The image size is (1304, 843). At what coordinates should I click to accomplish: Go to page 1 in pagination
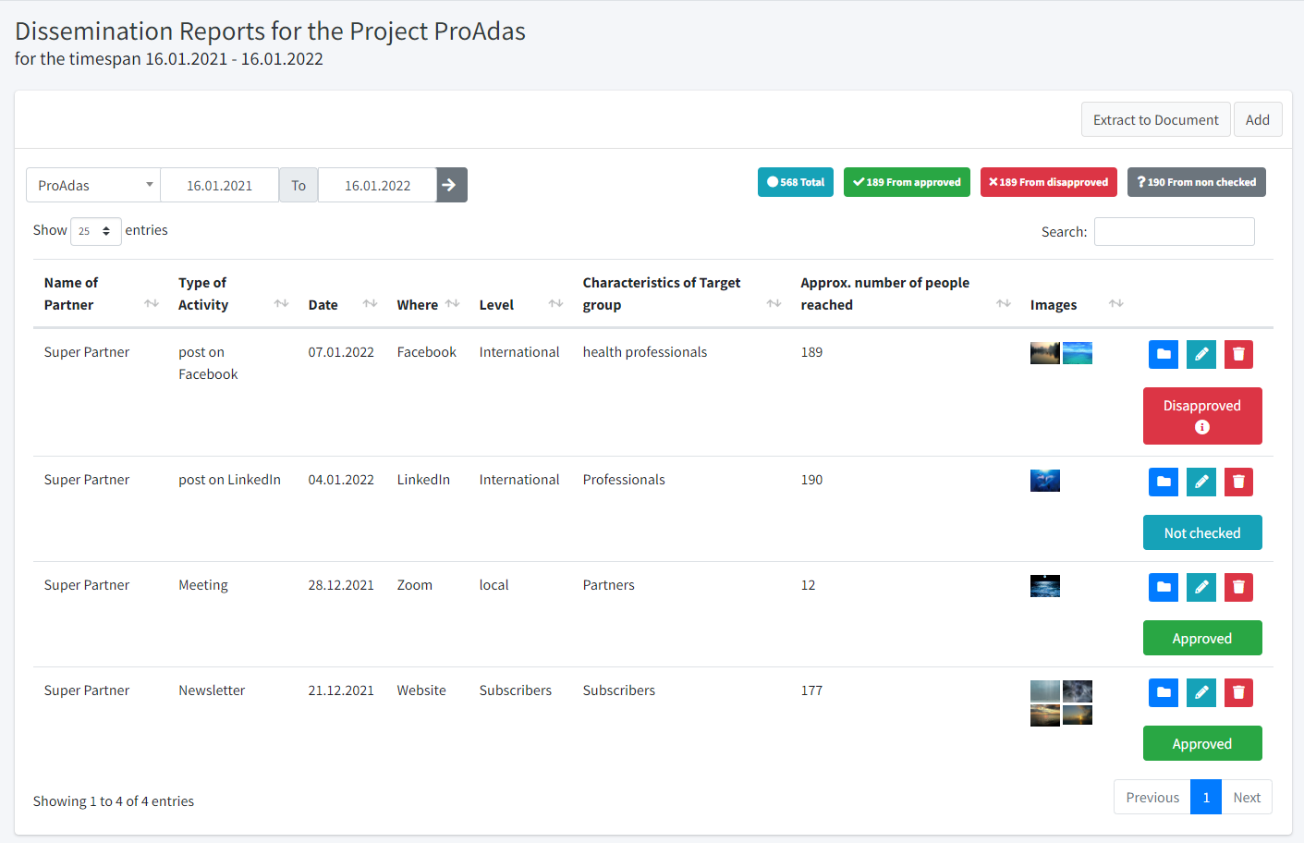1205,797
